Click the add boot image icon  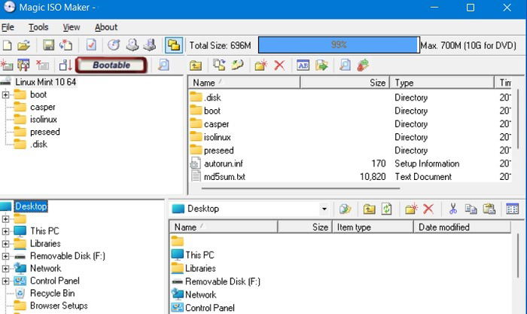point(6,65)
